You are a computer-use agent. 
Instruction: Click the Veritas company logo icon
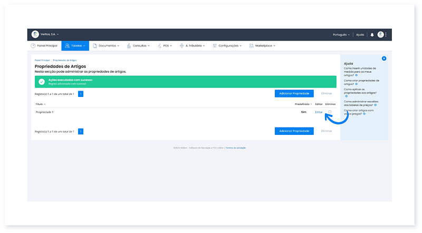(35, 34)
